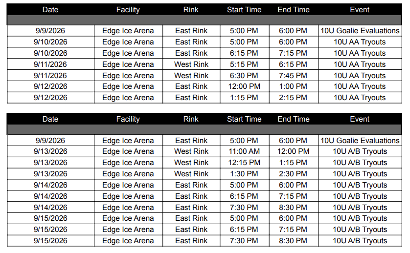Select the Rink header in the bottom table

(191, 119)
